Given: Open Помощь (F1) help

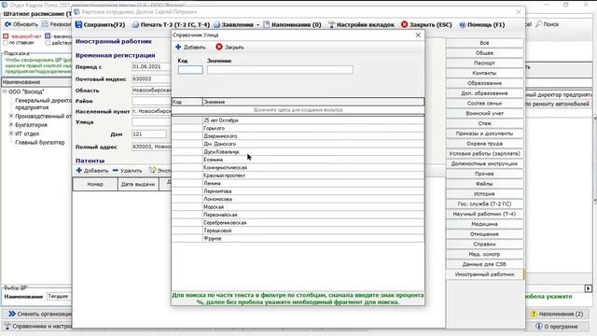Looking at the screenshot, I should pyautogui.click(x=482, y=25).
